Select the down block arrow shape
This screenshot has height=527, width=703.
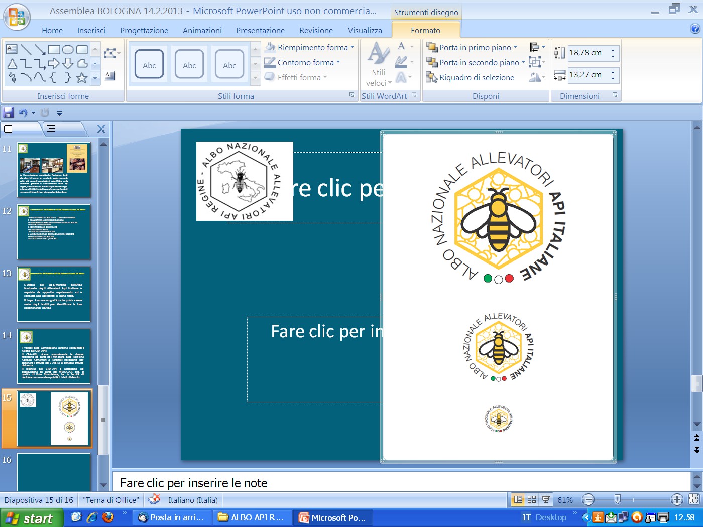pyautogui.click(x=68, y=64)
